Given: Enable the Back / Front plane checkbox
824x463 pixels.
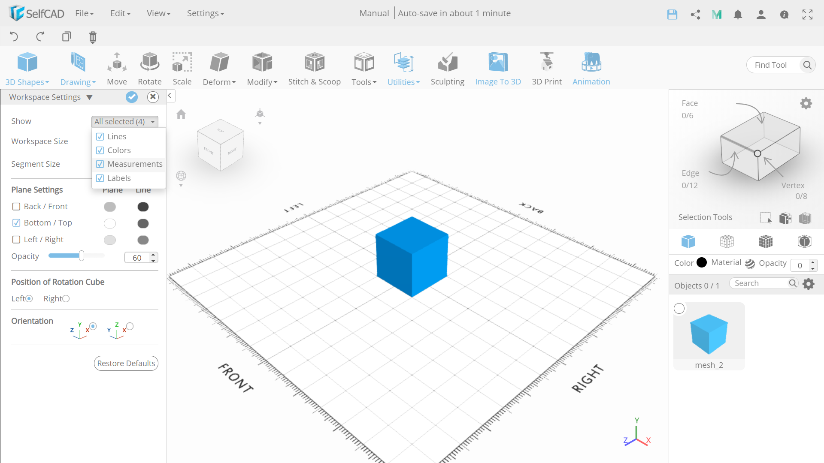Looking at the screenshot, I should click(16, 207).
